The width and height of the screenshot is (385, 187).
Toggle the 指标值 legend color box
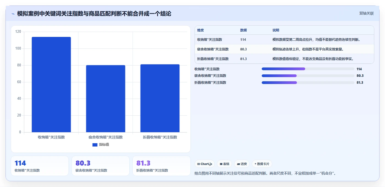(95, 145)
